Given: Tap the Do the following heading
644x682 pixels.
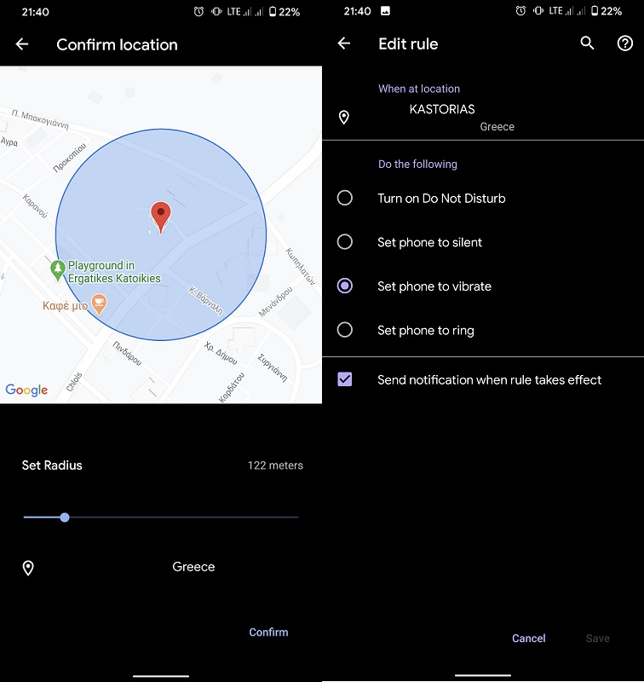Looking at the screenshot, I should (417, 164).
